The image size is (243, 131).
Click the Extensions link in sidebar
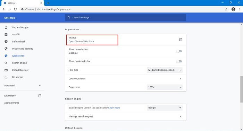(x=10, y=96)
